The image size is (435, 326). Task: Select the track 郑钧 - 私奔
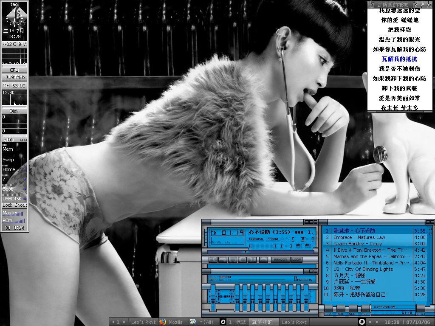click(375, 288)
